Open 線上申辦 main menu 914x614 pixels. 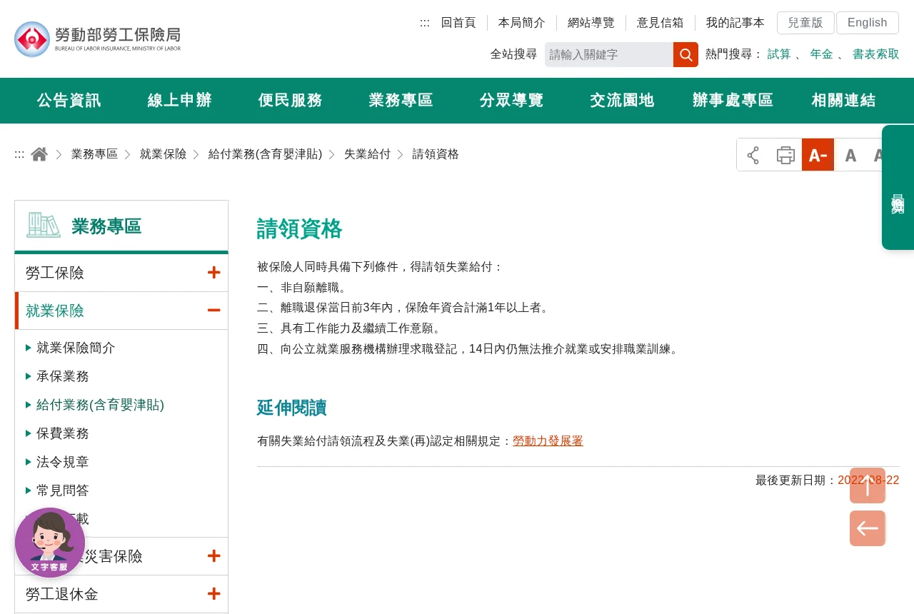pos(180,101)
